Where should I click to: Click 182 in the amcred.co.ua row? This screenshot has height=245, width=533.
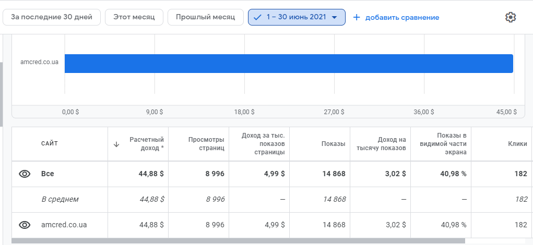[x=521, y=225]
